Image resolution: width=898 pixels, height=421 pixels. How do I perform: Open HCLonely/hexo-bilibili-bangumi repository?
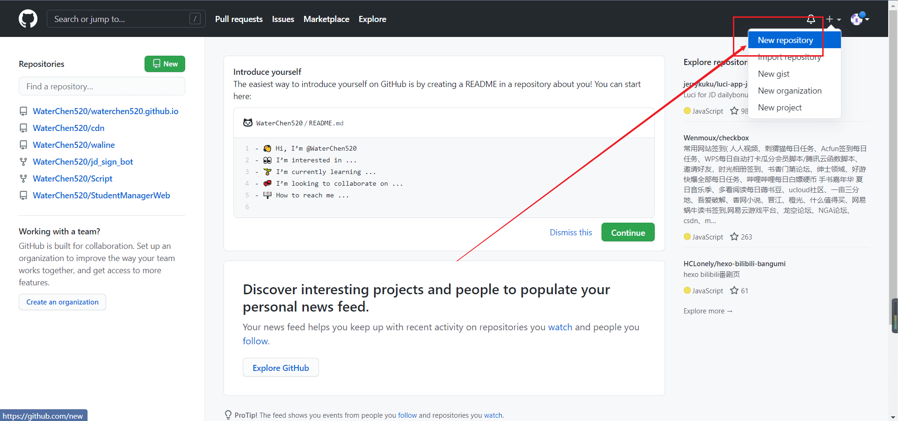734,264
